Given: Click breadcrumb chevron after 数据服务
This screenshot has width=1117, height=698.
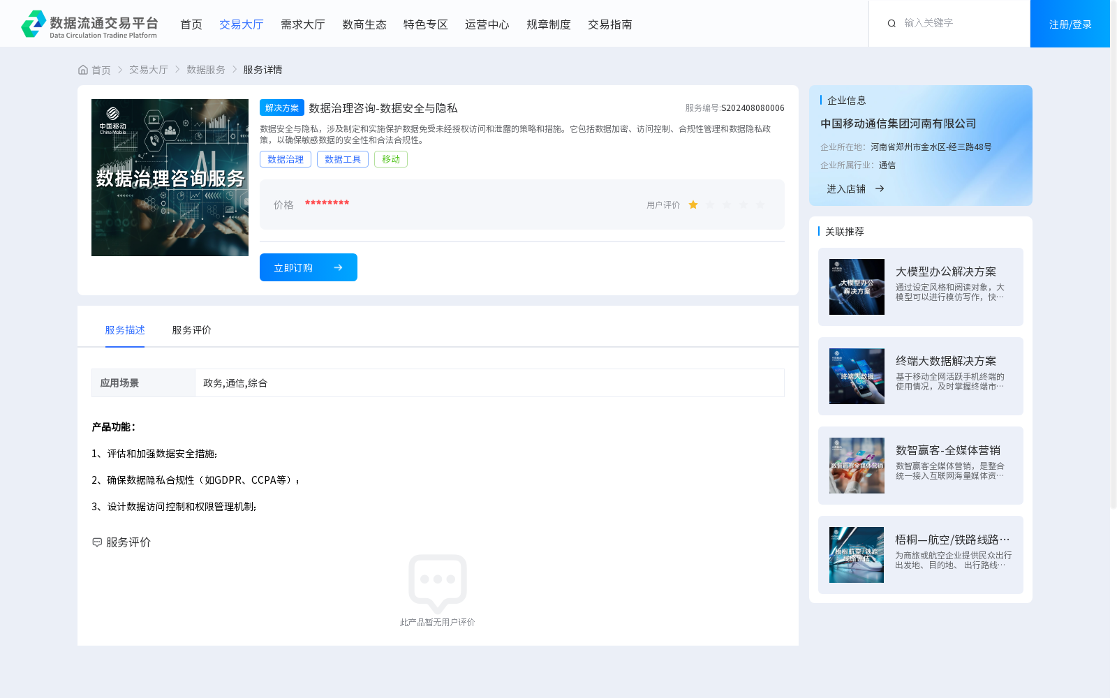Looking at the screenshot, I should (235, 70).
